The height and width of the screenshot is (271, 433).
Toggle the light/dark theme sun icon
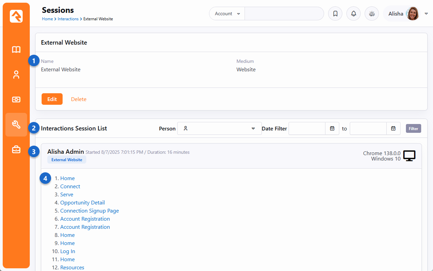tap(372, 14)
